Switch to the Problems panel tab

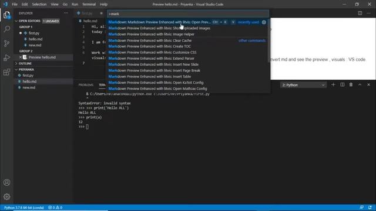[86, 85]
